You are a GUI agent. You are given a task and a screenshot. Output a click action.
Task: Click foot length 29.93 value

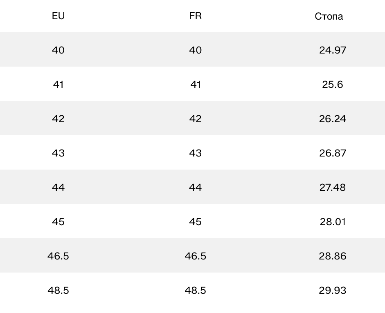[332, 290]
